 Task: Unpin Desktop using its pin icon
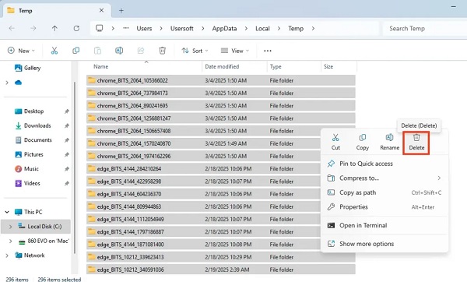(x=67, y=111)
